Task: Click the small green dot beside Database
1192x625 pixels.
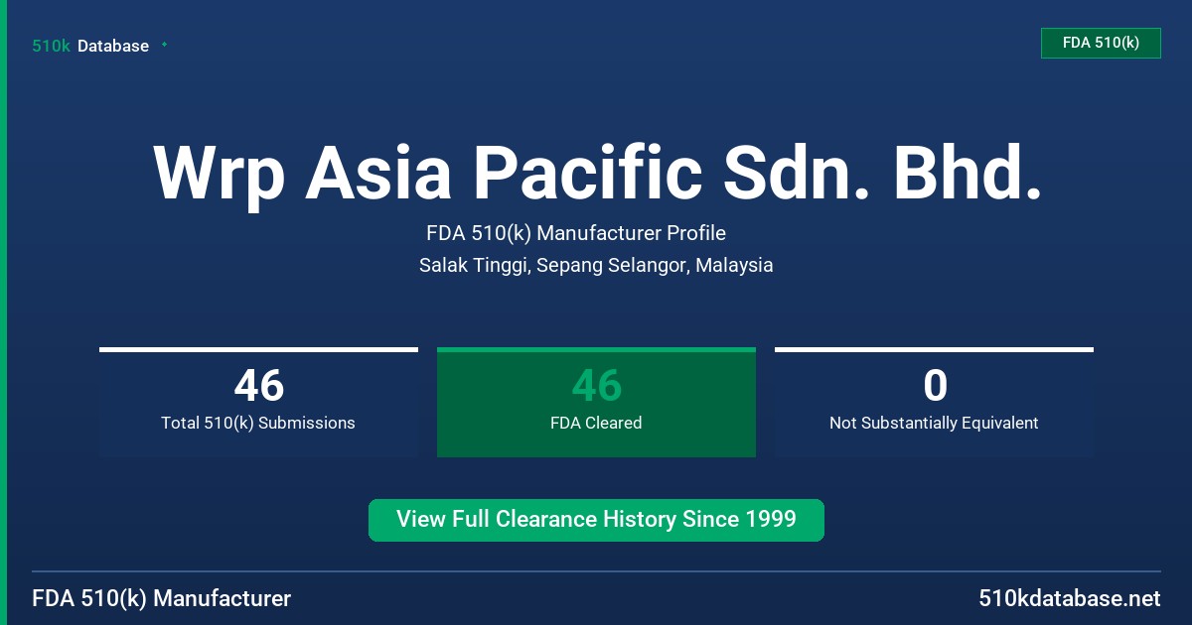Action: pyautogui.click(x=164, y=45)
